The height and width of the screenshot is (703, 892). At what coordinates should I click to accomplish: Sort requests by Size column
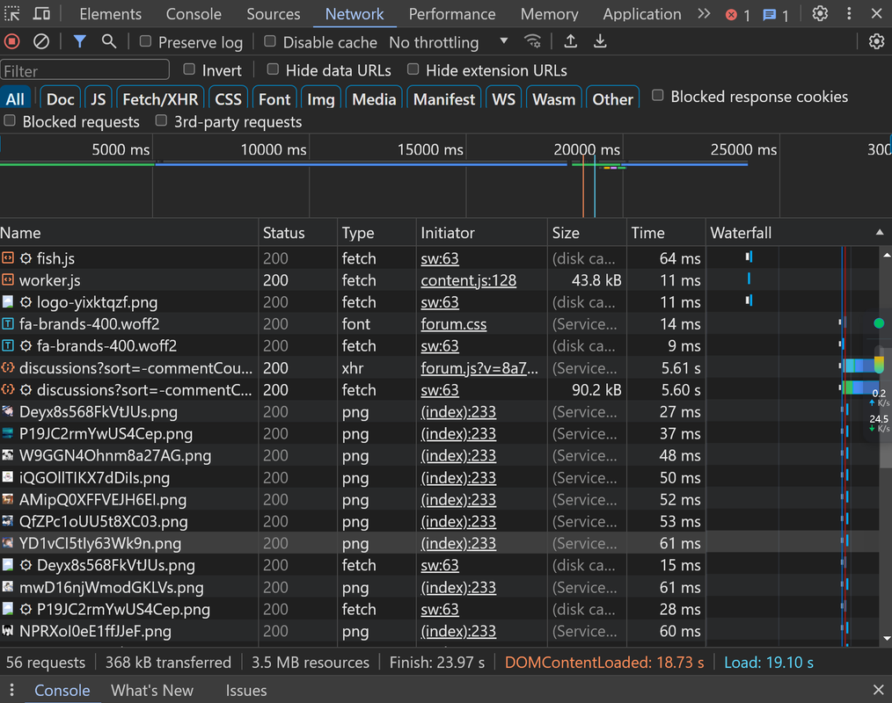click(587, 233)
